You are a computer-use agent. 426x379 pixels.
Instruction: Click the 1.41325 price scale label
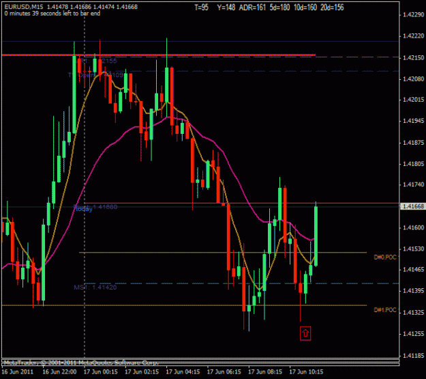(x=413, y=312)
